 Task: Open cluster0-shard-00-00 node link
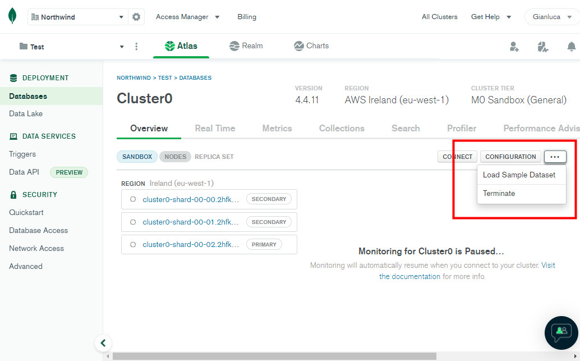coord(191,199)
